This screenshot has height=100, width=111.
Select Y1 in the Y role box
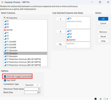click(78, 18)
